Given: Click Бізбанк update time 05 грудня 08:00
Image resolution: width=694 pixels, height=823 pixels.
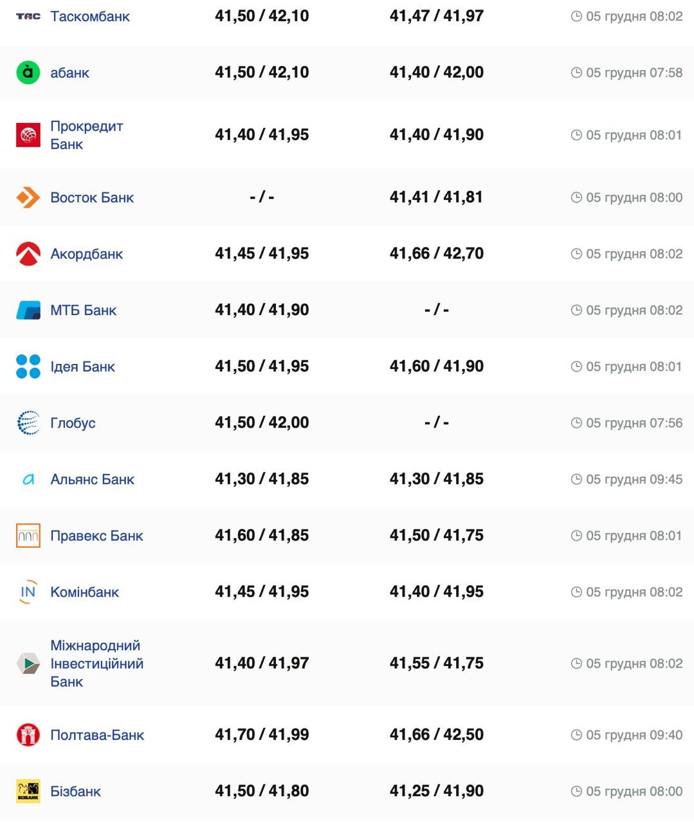Looking at the screenshot, I should [x=634, y=791].
